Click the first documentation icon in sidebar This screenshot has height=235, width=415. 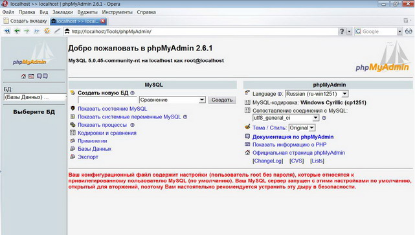tap(39, 76)
